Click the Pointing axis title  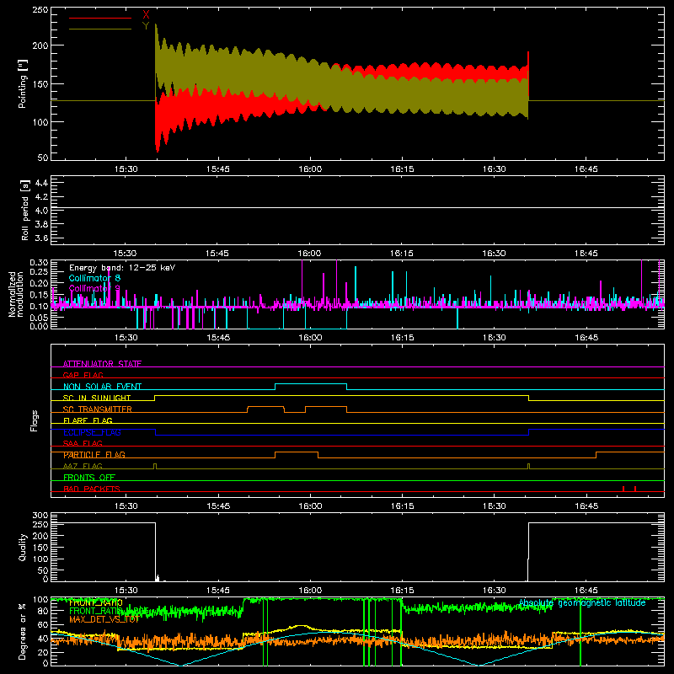click(23, 83)
